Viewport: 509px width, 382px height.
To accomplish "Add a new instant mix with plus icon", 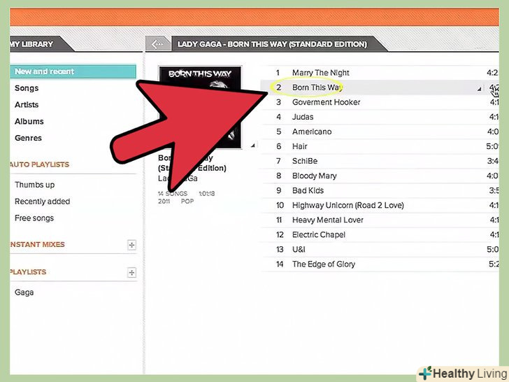I will click(131, 245).
